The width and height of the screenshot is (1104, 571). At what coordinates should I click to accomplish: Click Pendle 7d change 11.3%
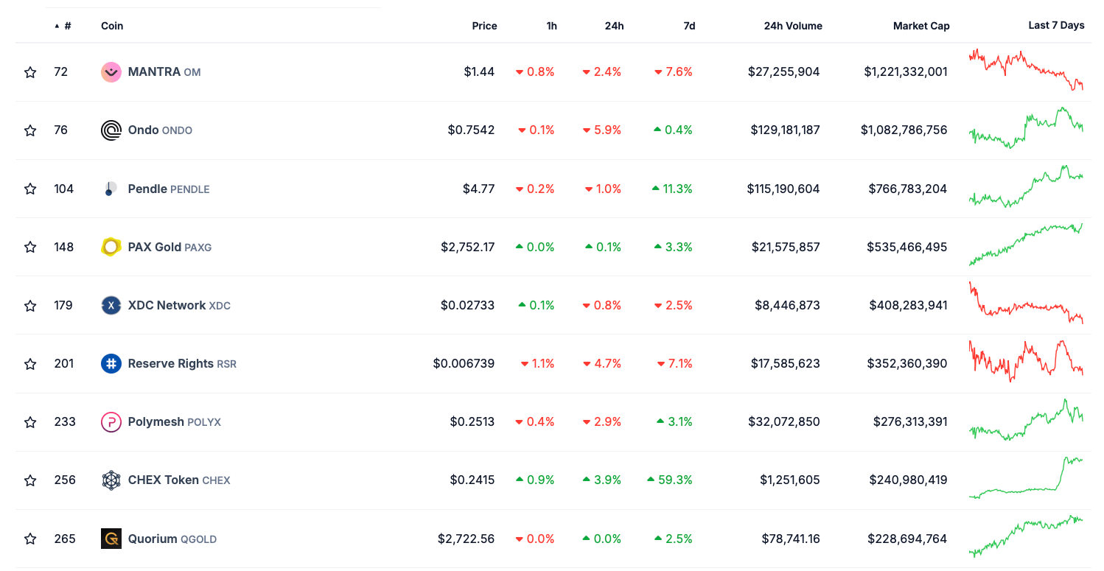672,189
